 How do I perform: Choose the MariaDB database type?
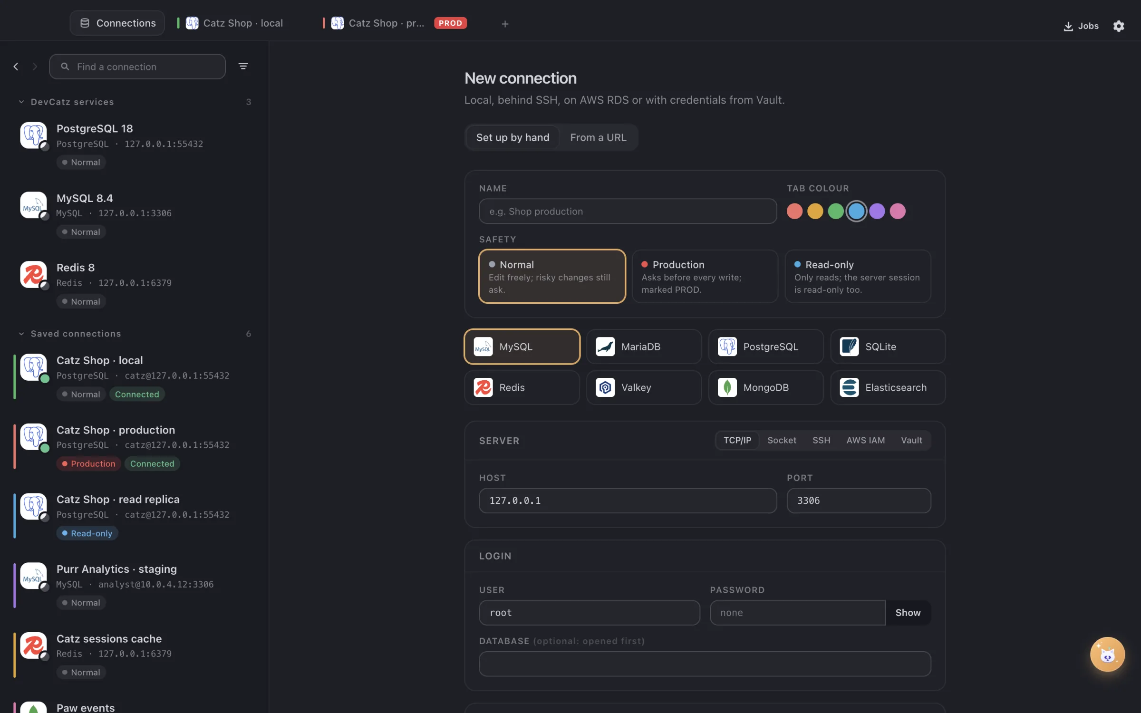[644, 347]
